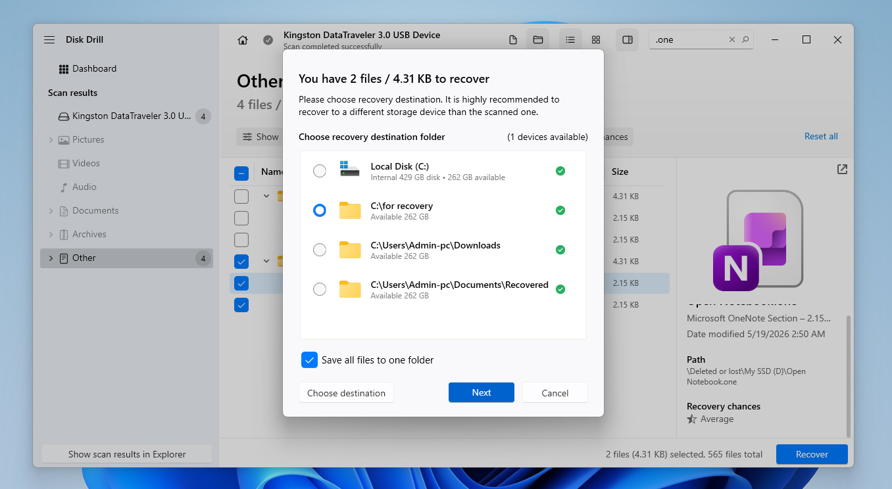The height and width of the screenshot is (489, 892).
Task: Go to the home screen icon
Action: pos(243,40)
